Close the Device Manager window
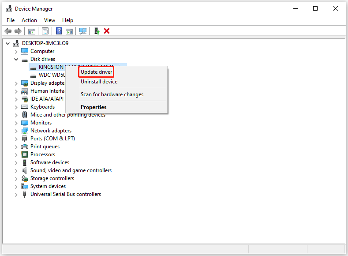Screen dimensions: 348x256 click(x=335, y=9)
